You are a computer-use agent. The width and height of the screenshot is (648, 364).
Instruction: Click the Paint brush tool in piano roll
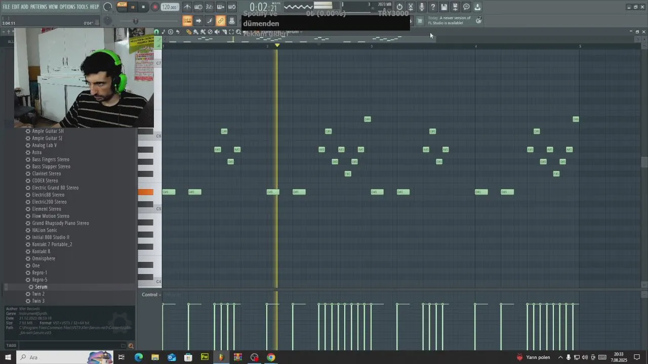click(x=196, y=32)
